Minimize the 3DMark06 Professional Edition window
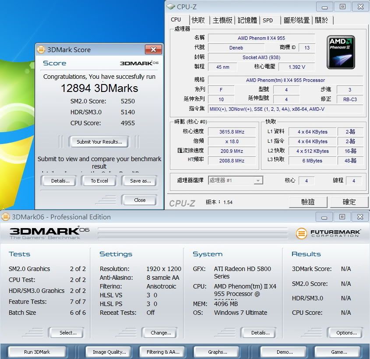370x359 pixels. click(324, 217)
